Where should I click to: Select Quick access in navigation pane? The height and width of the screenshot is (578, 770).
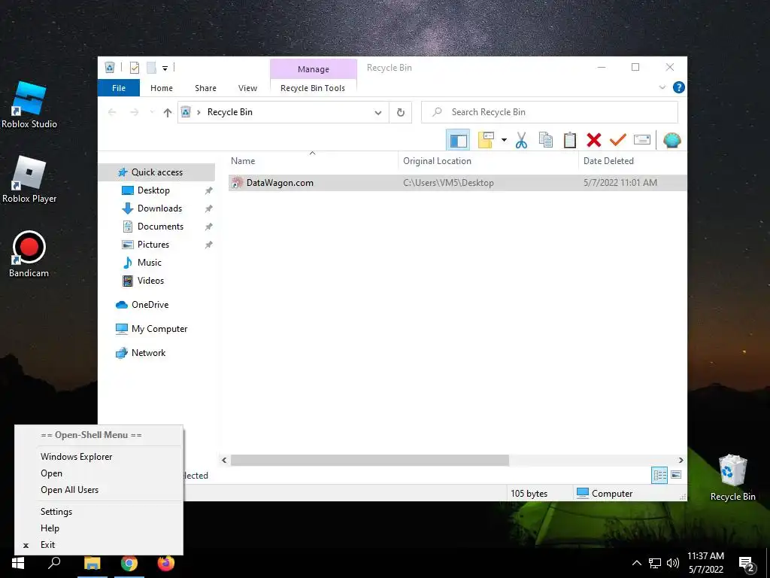156,172
